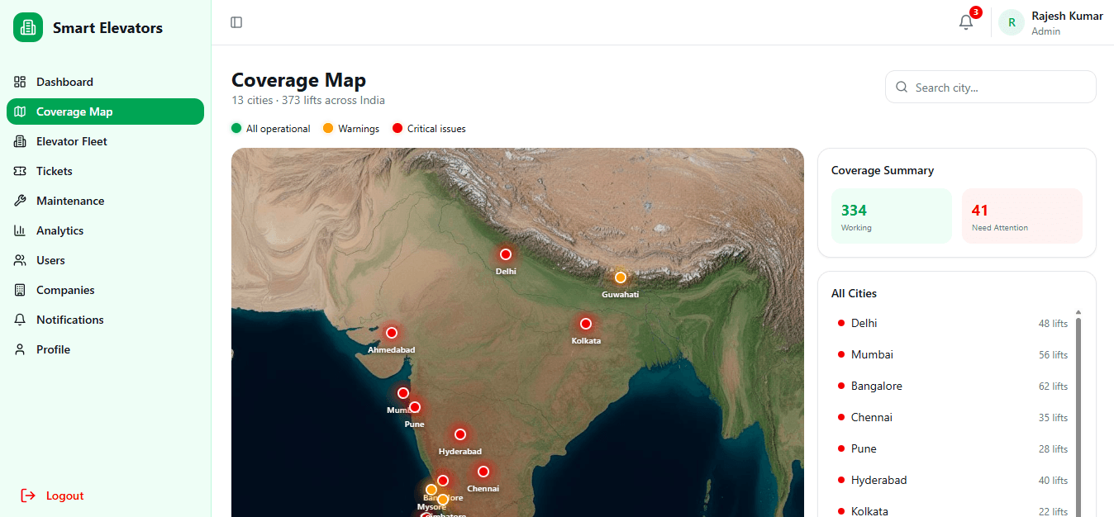The image size is (1114, 517).
Task: Click the Users people icon
Action: (x=20, y=260)
